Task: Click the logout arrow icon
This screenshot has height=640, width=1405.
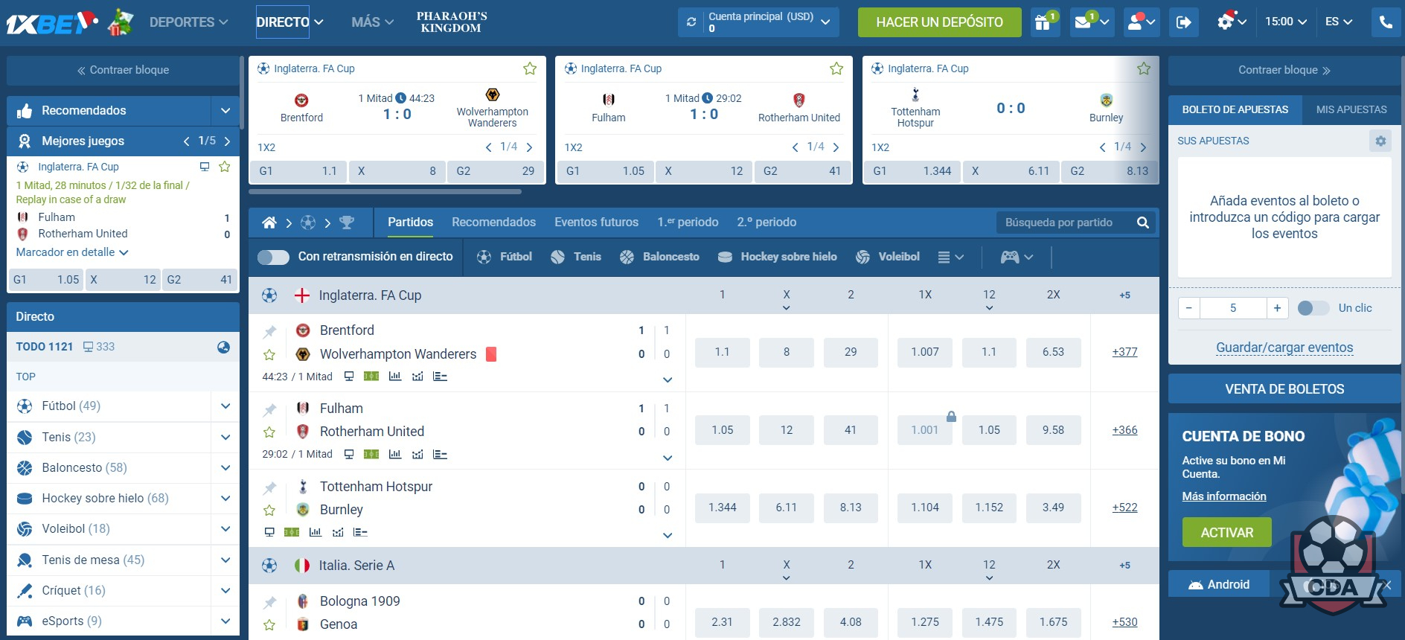Action: tap(1183, 22)
